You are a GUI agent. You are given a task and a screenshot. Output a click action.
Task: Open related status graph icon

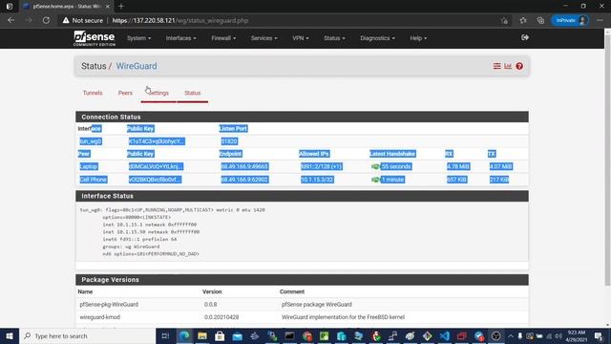[508, 66]
